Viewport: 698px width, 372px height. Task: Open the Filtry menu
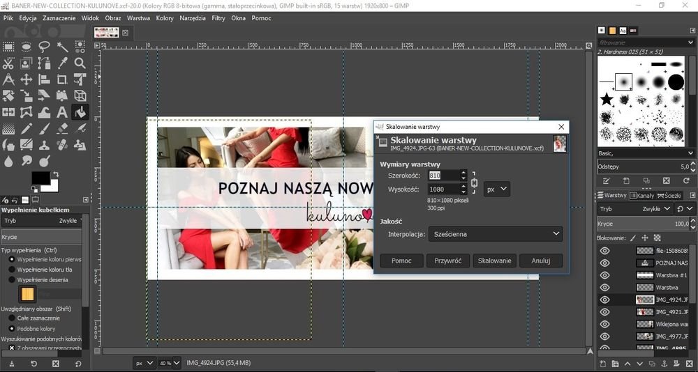point(218,18)
